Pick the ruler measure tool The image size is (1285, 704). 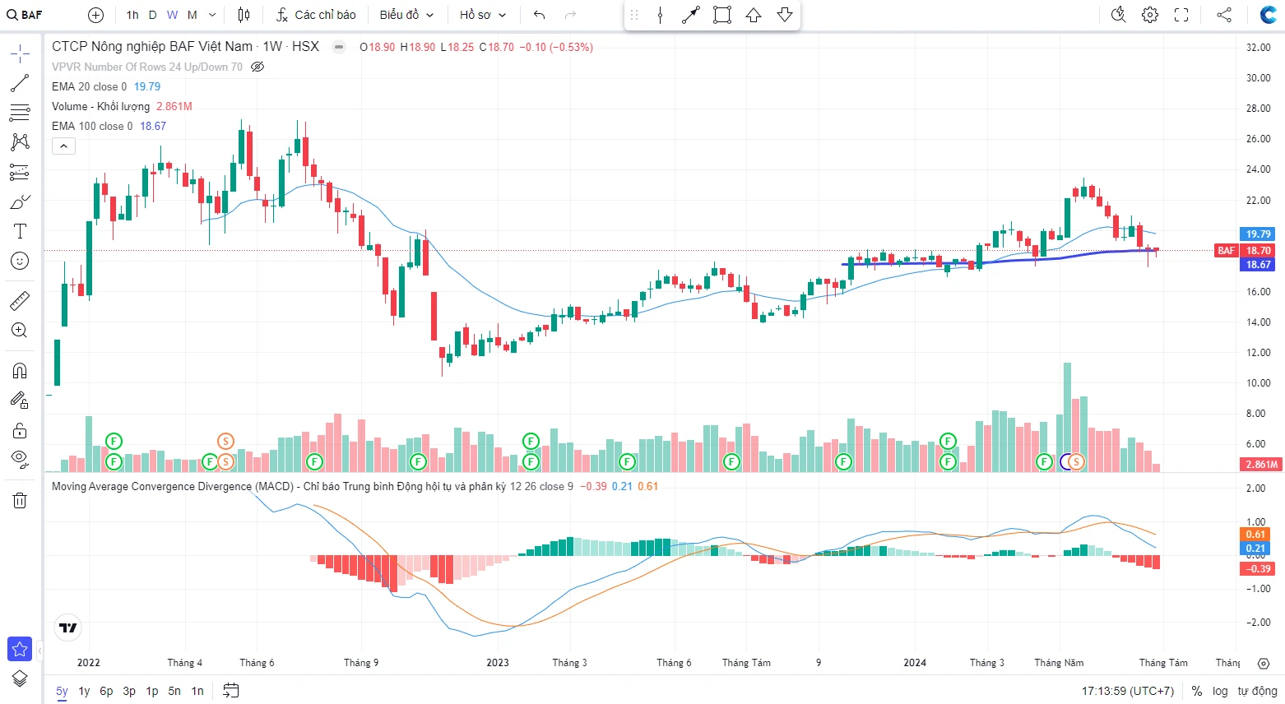pos(20,301)
